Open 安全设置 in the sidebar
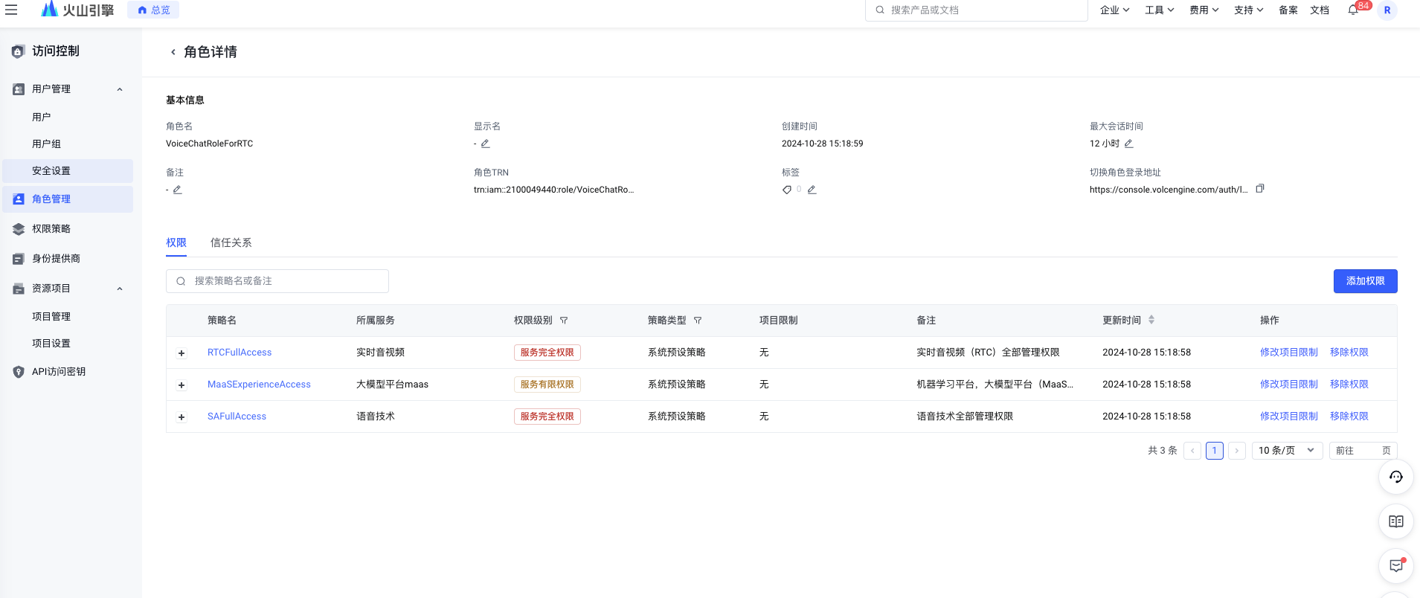The height and width of the screenshot is (598, 1420). tap(68, 171)
